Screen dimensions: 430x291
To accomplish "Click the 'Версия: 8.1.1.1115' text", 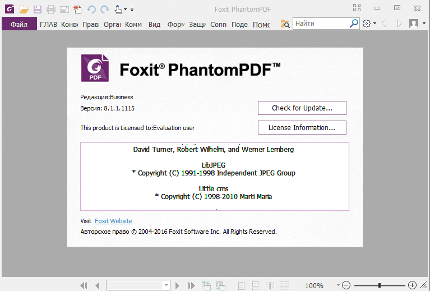I will click(x=107, y=108).
